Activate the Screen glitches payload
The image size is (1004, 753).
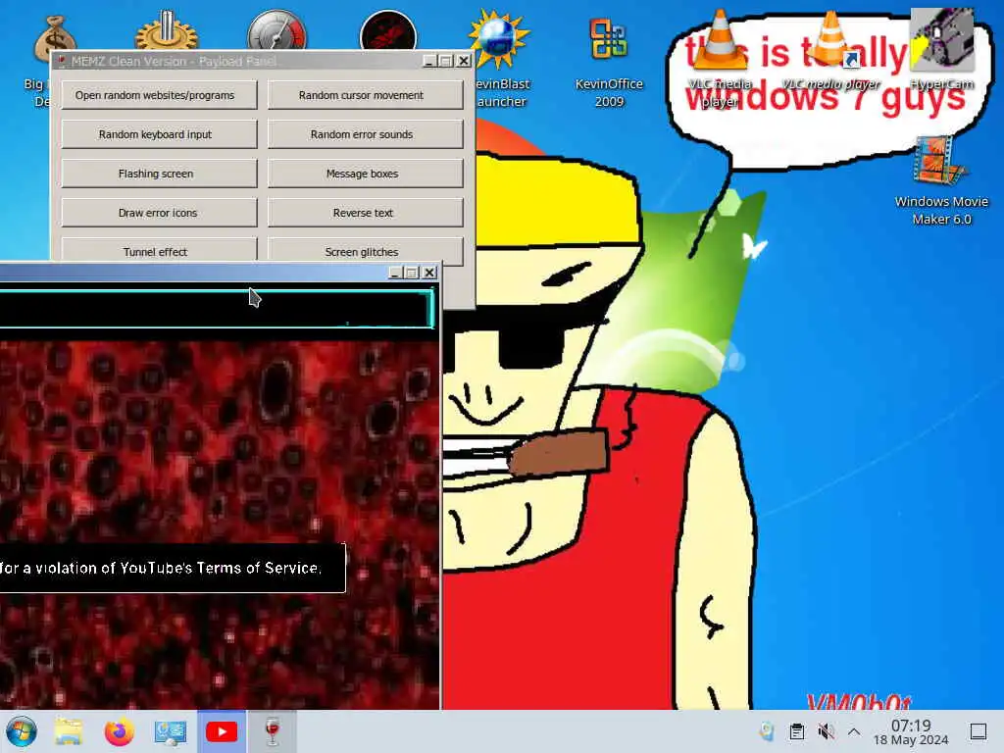[365, 252]
